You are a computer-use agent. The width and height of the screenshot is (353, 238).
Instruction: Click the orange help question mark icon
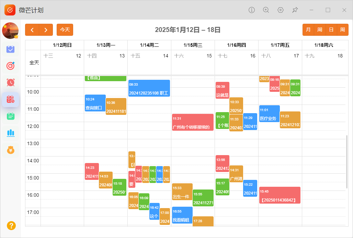11,225
